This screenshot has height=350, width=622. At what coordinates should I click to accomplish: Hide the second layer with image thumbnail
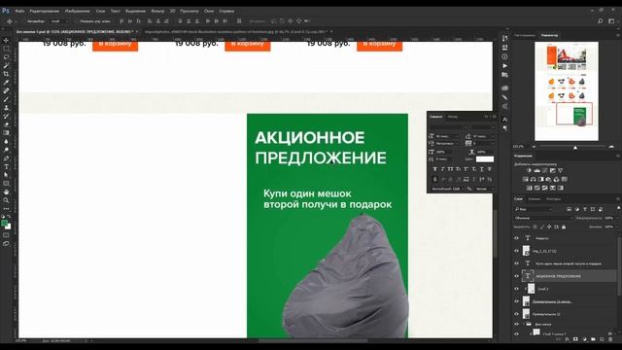click(516, 251)
